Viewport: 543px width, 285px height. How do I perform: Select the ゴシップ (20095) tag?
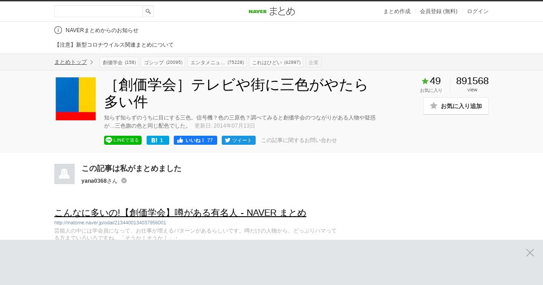click(163, 62)
